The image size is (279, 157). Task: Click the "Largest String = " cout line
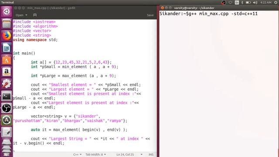[90, 139]
